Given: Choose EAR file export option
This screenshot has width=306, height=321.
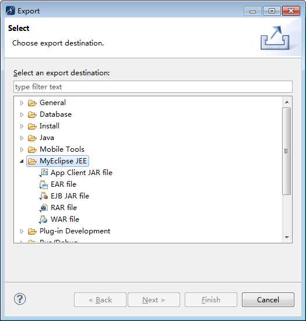Looking at the screenshot, I should [x=64, y=184].
